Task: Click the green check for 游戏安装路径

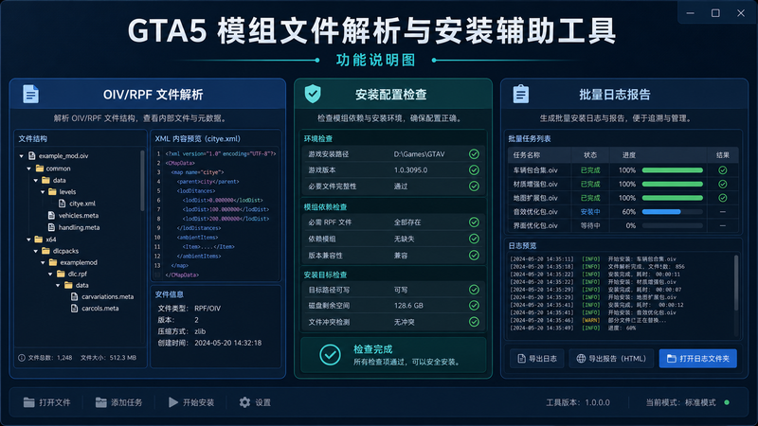Action: (x=474, y=154)
